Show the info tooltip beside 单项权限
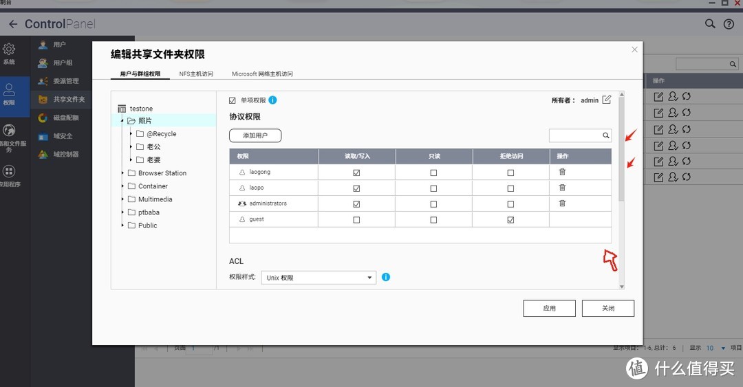 272,100
